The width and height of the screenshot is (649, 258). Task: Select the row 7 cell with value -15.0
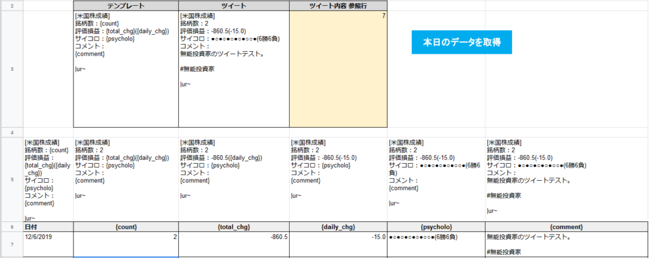pyautogui.click(x=338, y=244)
